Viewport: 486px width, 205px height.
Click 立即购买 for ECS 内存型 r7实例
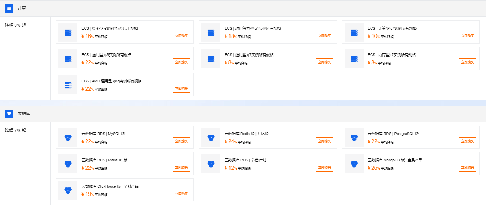pos(467,62)
